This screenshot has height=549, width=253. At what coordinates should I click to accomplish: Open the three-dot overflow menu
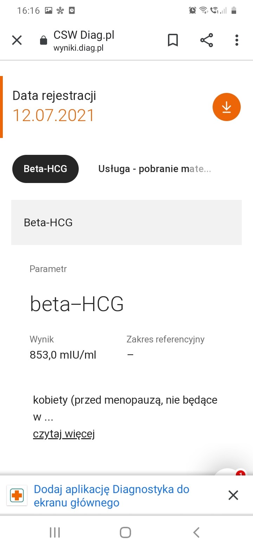coord(237,40)
